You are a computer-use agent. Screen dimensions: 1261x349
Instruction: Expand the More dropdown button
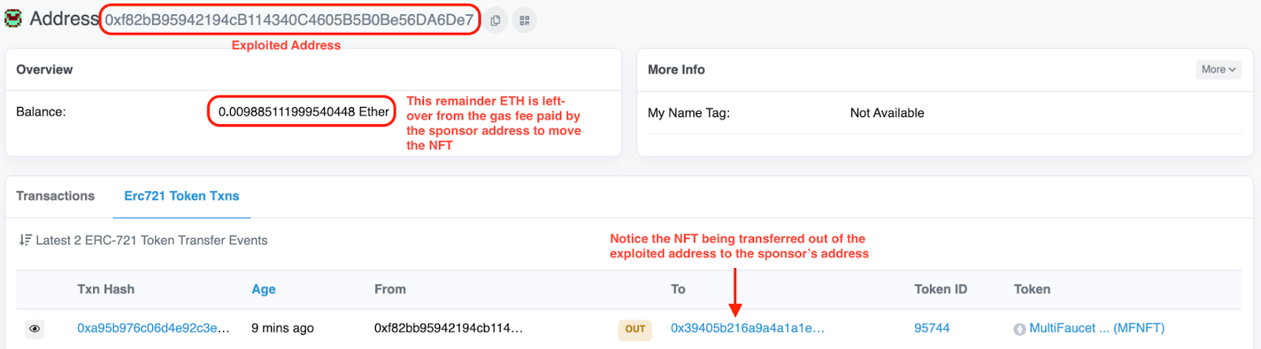pyautogui.click(x=1218, y=69)
